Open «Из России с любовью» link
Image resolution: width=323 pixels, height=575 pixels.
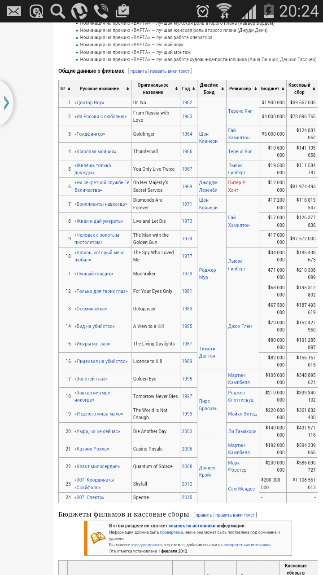pos(100,117)
